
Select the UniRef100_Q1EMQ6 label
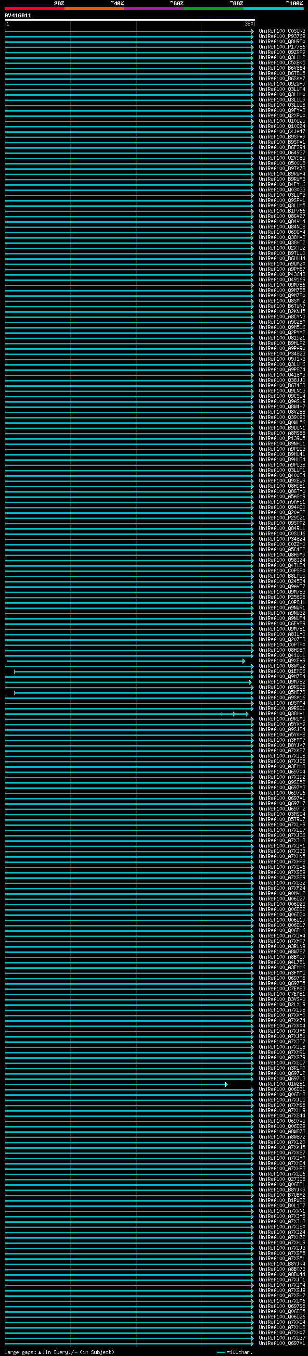[282, 671]
